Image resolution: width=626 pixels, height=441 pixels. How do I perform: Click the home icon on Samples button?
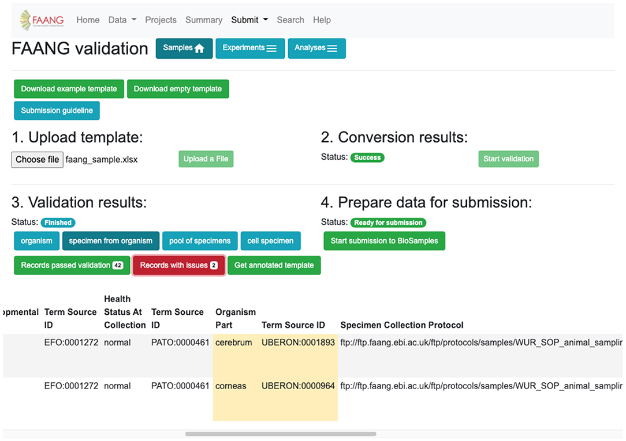199,48
